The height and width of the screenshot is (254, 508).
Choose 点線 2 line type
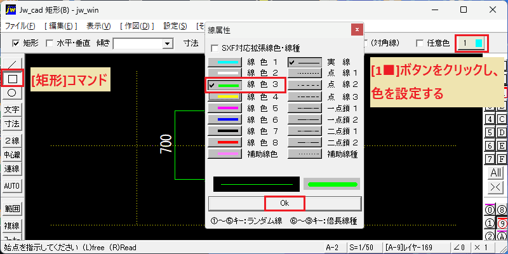coord(305,85)
